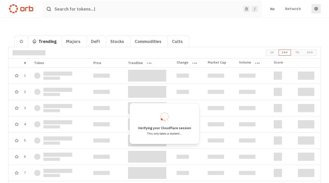Open the Network link
329x183 pixels.
point(293,9)
